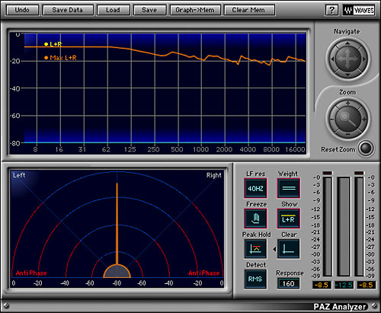Open the question mark help button
Screen dimensions: 381x313
[x=331, y=10]
